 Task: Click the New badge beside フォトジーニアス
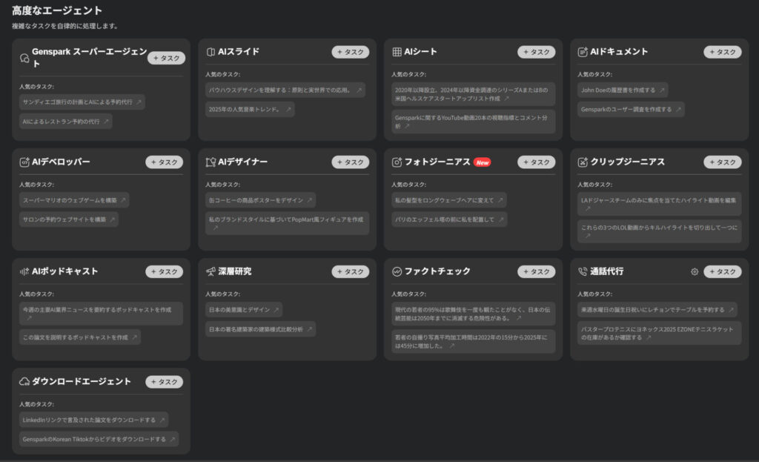tap(483, 162)
